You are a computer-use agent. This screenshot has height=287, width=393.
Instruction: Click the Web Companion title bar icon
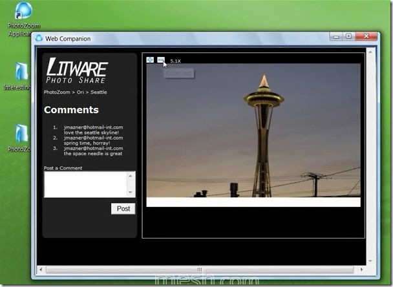(39, 38)
